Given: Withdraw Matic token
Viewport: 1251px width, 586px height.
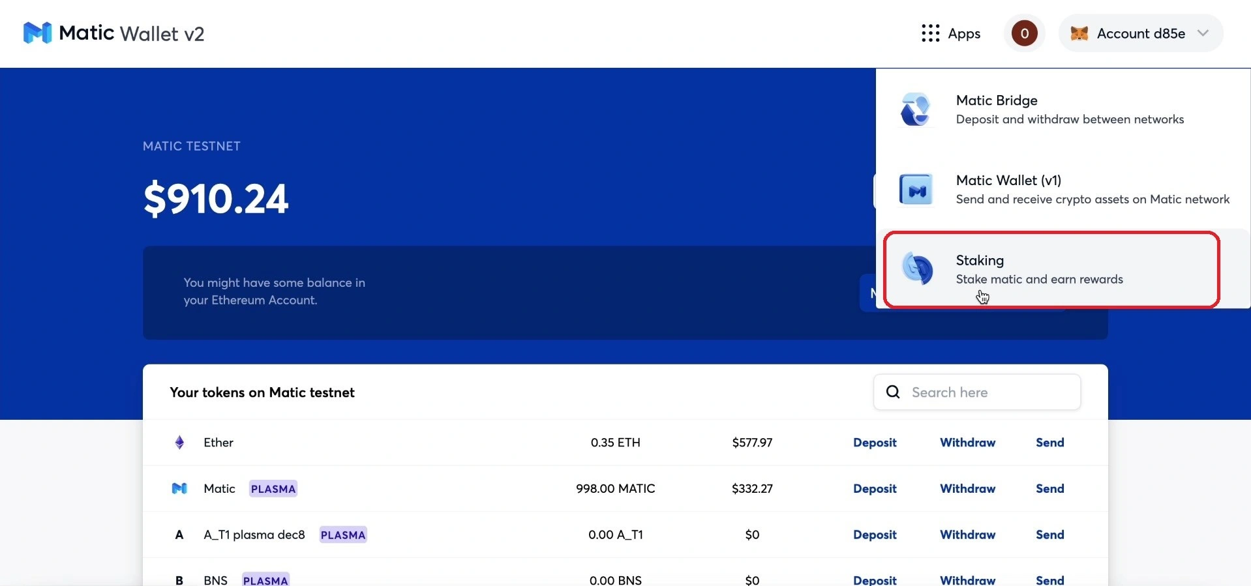Looking at the screenshot, I should point(967,488).
